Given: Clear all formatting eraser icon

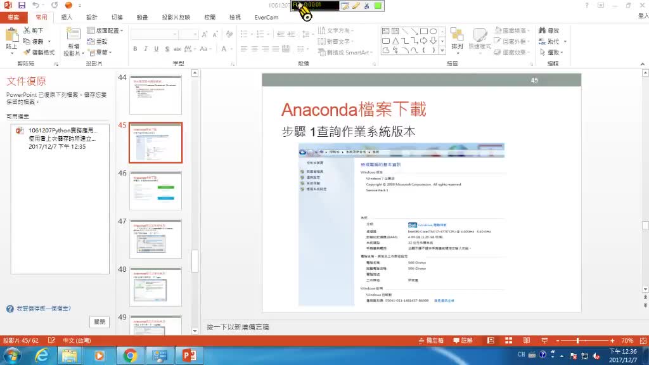Looking at the screenshot, I should tap(229, 34).
